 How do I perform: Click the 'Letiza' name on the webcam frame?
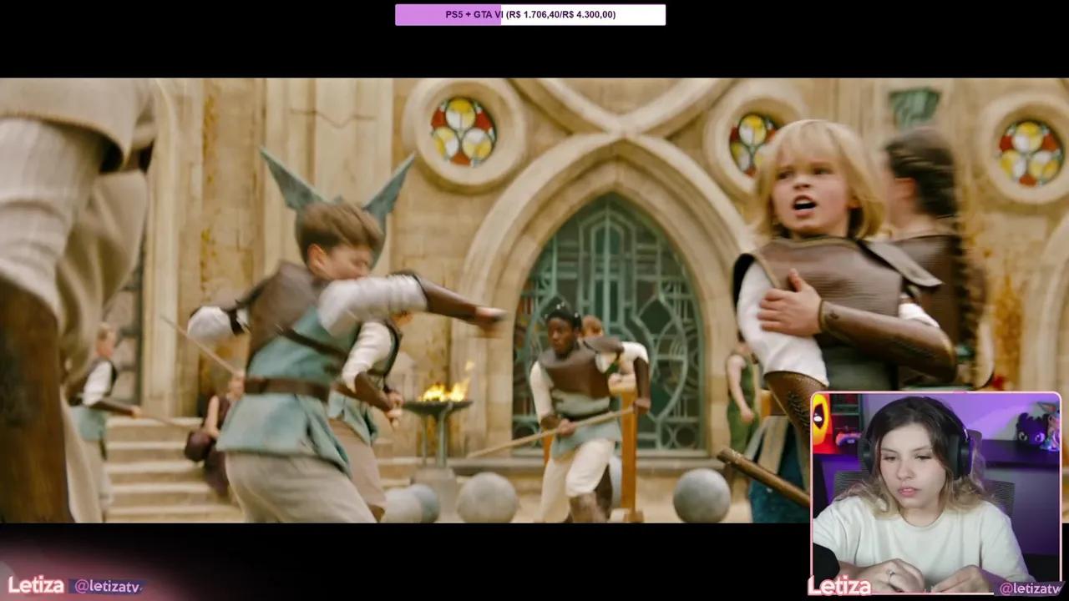839,587
